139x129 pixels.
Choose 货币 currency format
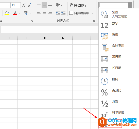[x=119, y=37]
